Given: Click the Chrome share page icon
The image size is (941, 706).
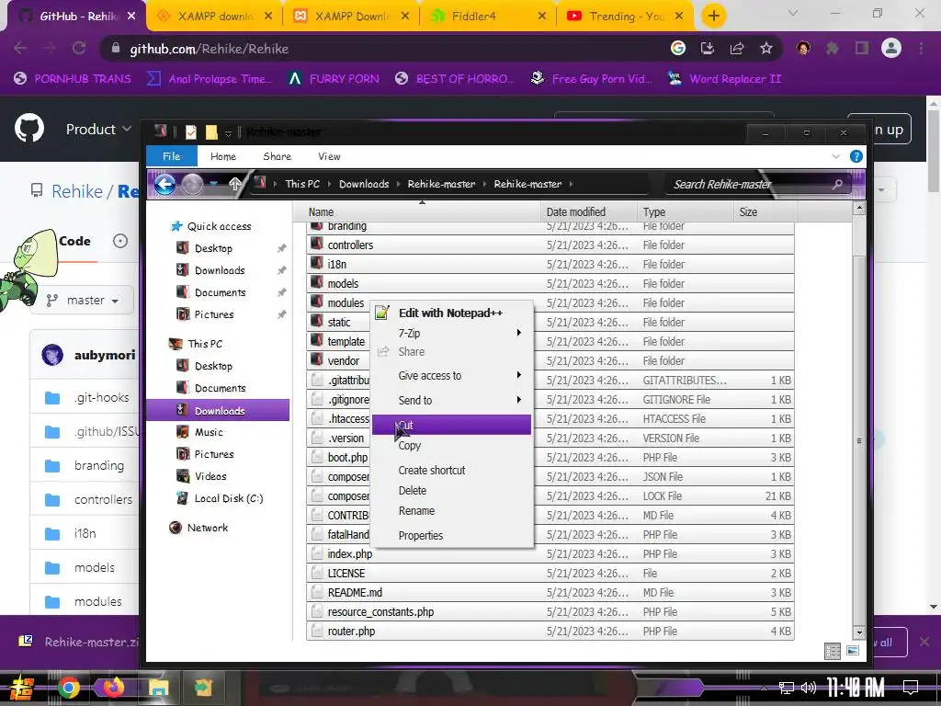Looking at the screenshot, I should click(x=737, y=48).
